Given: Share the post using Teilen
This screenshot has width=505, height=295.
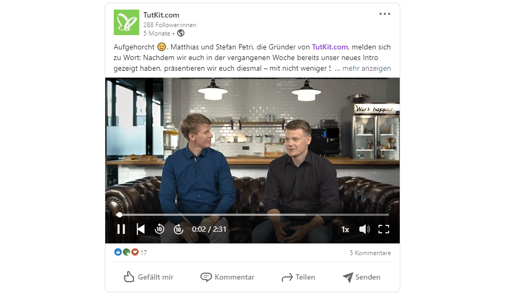Looking at the screenshot, I should click(x=298, y=277).
